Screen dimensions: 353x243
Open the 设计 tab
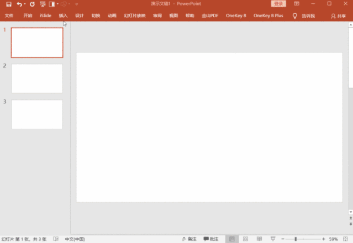tap(80, 15)
